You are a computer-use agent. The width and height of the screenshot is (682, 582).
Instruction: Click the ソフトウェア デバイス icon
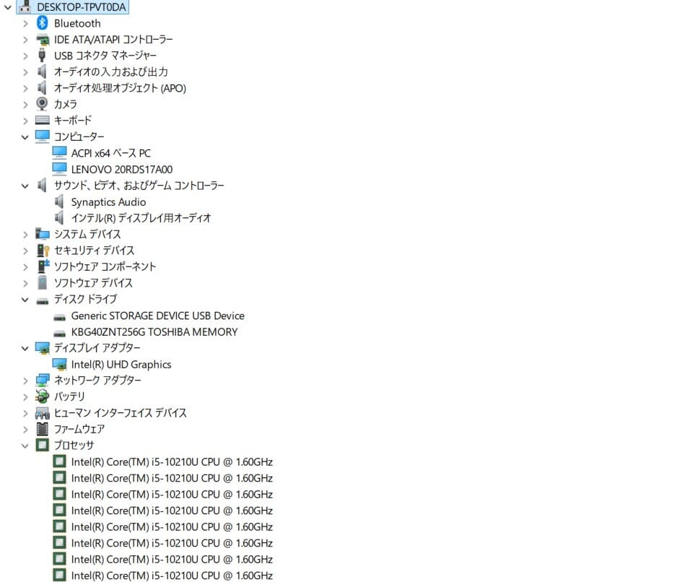pyautogui.click(x=42, y=282)
